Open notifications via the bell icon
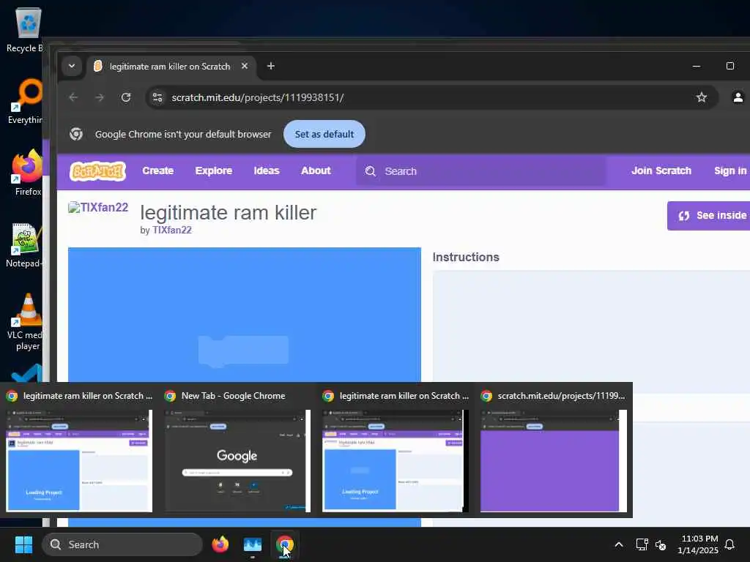 click(x=730, y=544)
